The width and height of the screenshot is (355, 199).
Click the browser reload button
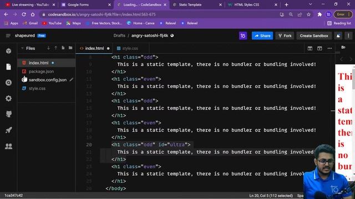(x=24, y=14)
